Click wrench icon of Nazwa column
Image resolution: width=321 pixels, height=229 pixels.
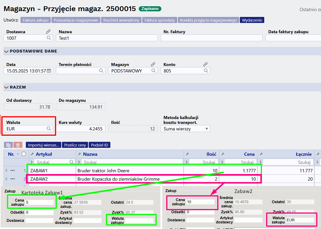[80, 154]
